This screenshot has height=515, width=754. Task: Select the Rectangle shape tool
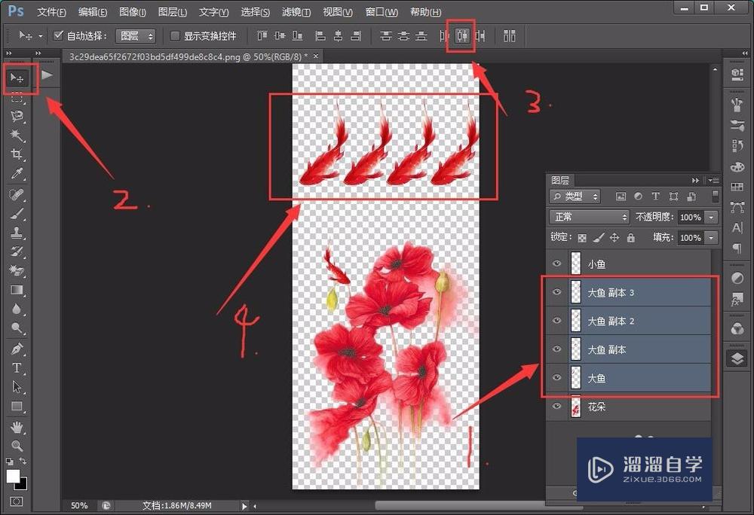[17, 407]
